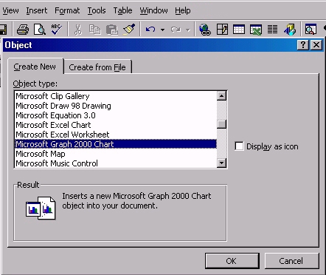
Task: Toggle the Drawing toolbar icon
Action: click(290, 30)
